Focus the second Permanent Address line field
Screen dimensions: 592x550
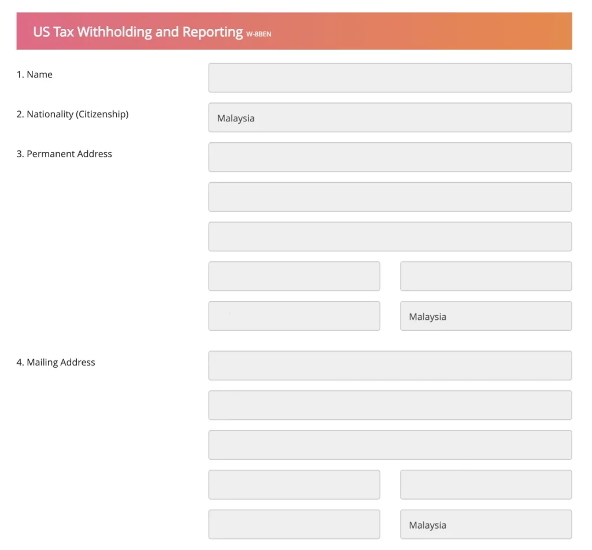point(390,197)
